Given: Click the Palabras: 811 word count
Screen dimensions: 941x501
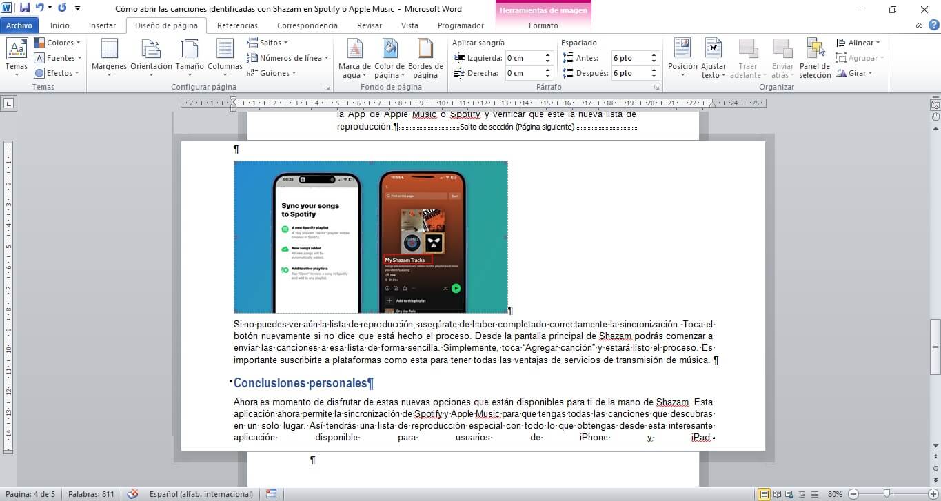Looking at the screenshot, I should 91,494.
